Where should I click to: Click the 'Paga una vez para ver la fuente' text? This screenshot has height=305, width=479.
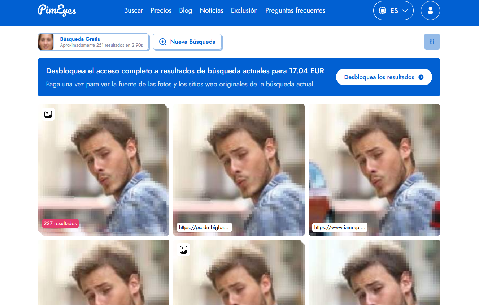[x=180, y=84]
